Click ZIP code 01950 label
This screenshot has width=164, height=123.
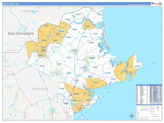(x=87, y=26)
